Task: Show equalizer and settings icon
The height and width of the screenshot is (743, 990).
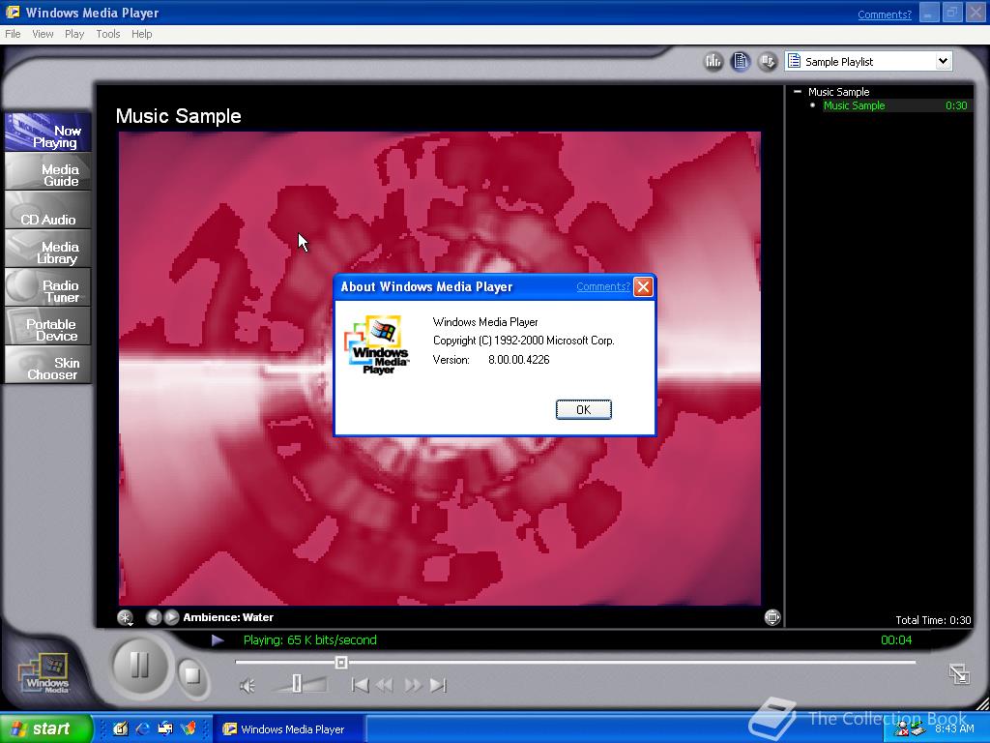Action: click(x=713, y=61)
